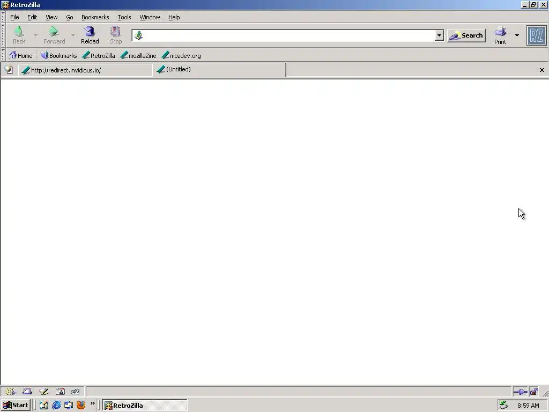
Task: Open ChatZilla from the status bar
Action: pos(75,391)
